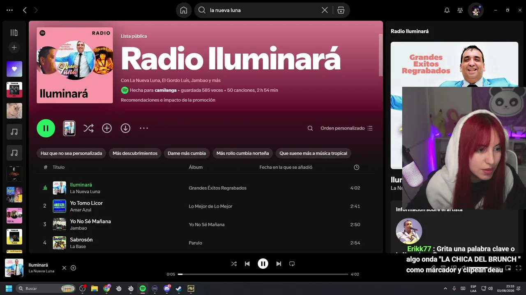Open the three-dot app menu at top left
Image resolution: width=526 pixels, height=295 pixels.
10,10
